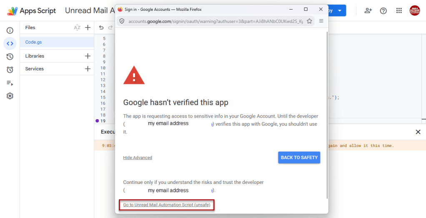Viewport: 426px width, 218px height.
Task: Click the Libraries section label
Action: [x=35, y=56]
